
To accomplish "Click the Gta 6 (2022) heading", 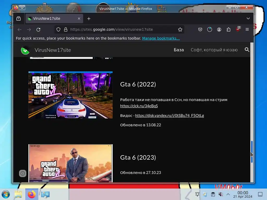I will point(138,84).
